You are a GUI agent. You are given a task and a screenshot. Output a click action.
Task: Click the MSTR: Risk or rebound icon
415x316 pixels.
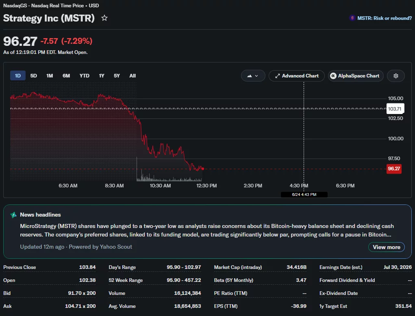[x=352, y=18]
